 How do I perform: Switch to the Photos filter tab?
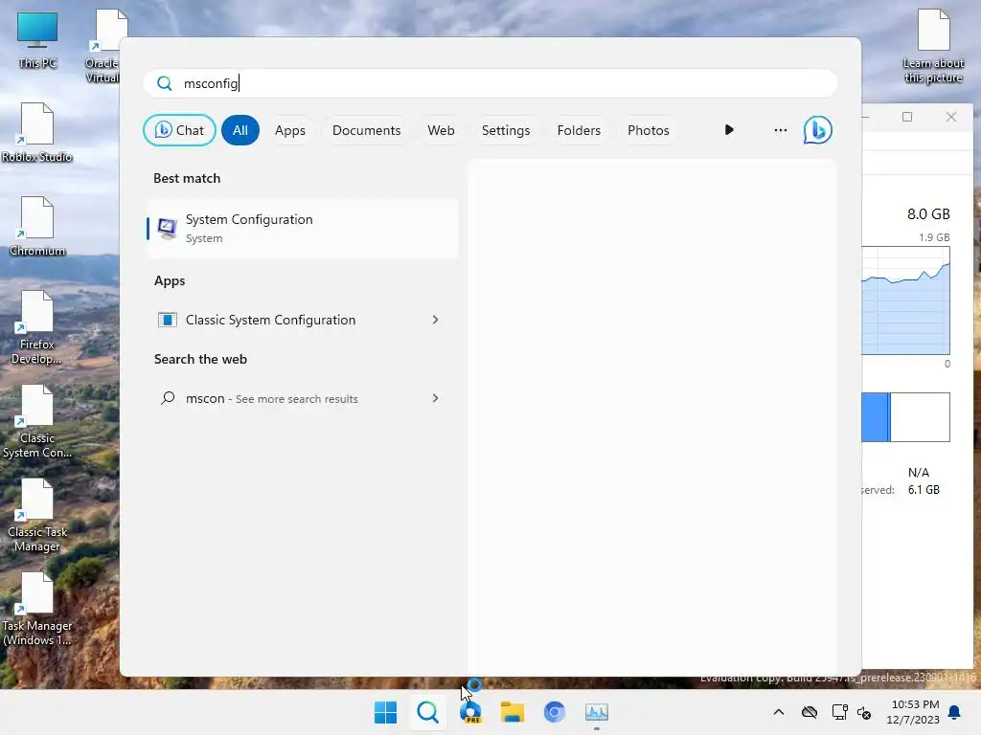649,130
